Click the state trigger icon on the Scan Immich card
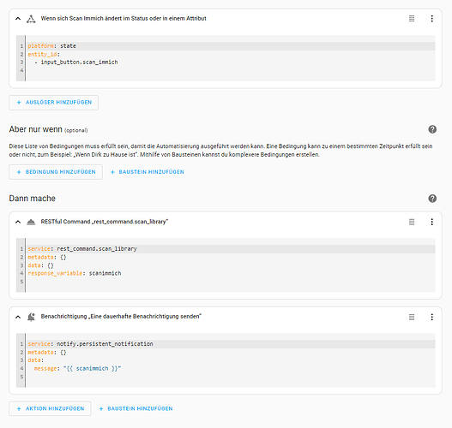 click(x=31, y=19)
